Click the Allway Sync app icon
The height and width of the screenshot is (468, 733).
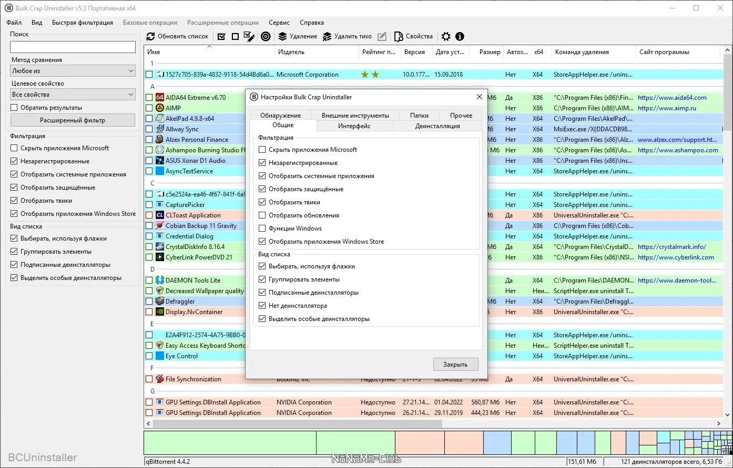(x=160, y=129)
